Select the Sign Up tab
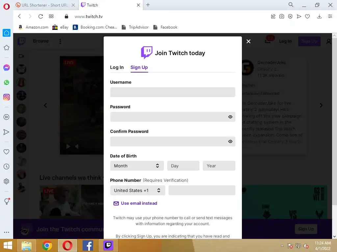The height and width of the screenshot is (252, 337). pyautogui.click(x=139, y=67)
